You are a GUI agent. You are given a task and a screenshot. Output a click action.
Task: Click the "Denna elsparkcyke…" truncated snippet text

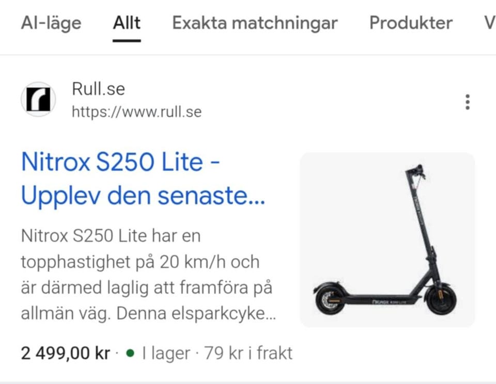pos(196,314)
